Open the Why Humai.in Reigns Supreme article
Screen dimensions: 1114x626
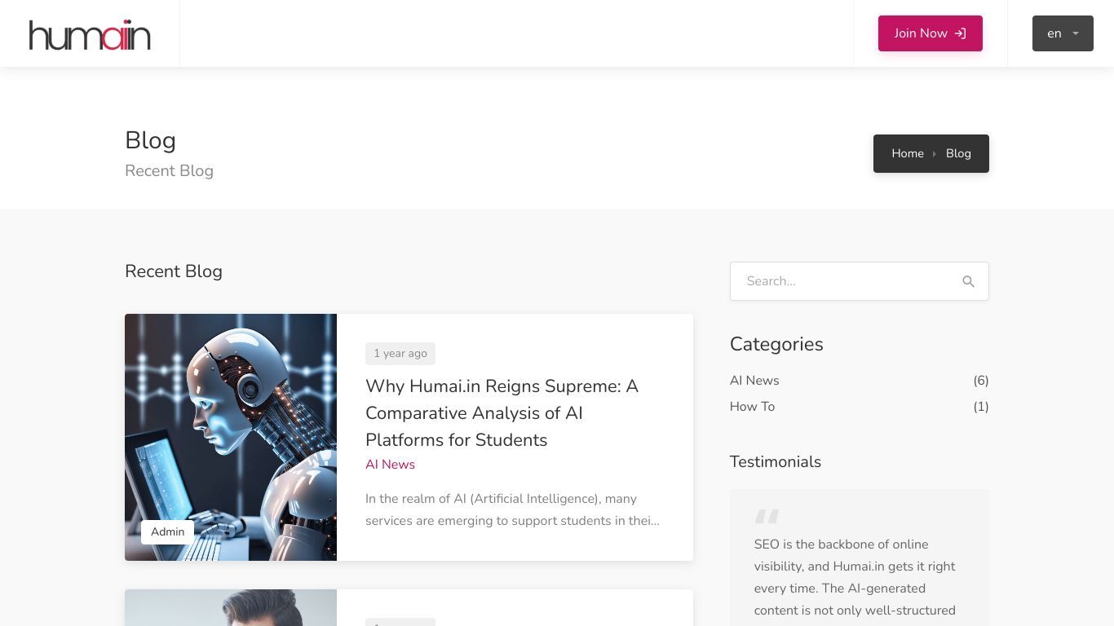tap(502, 412)
